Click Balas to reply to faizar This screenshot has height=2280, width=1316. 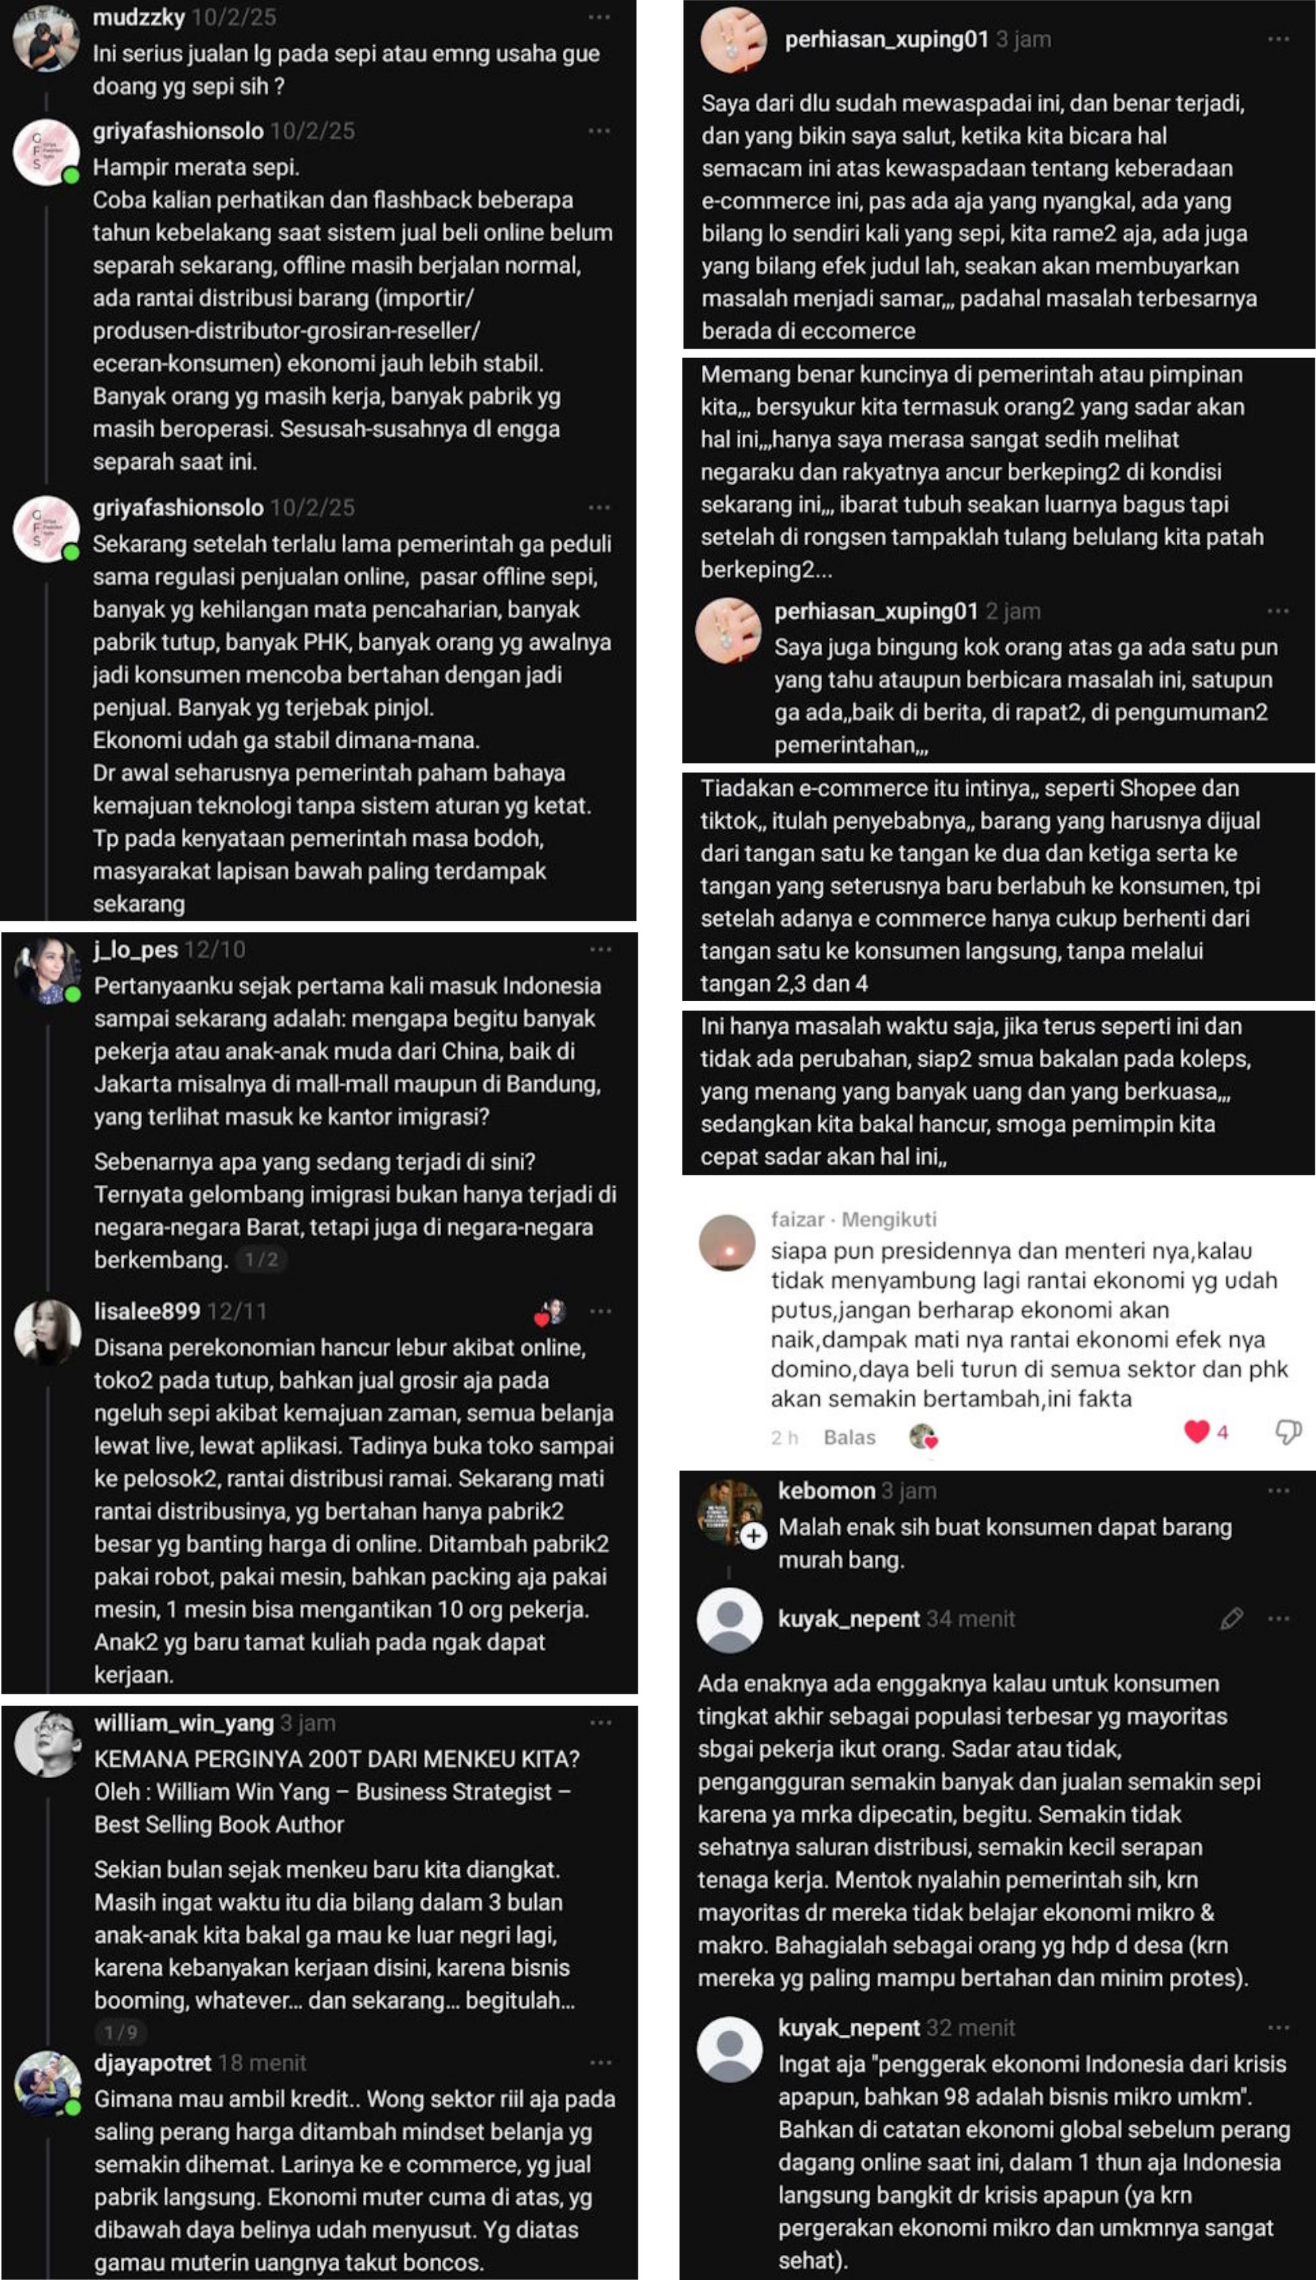pos(849,1437)
